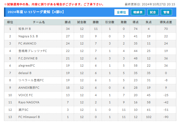Open the 試合 tab
The width and height of the screenshot is (179, 122).
[153, 12]
